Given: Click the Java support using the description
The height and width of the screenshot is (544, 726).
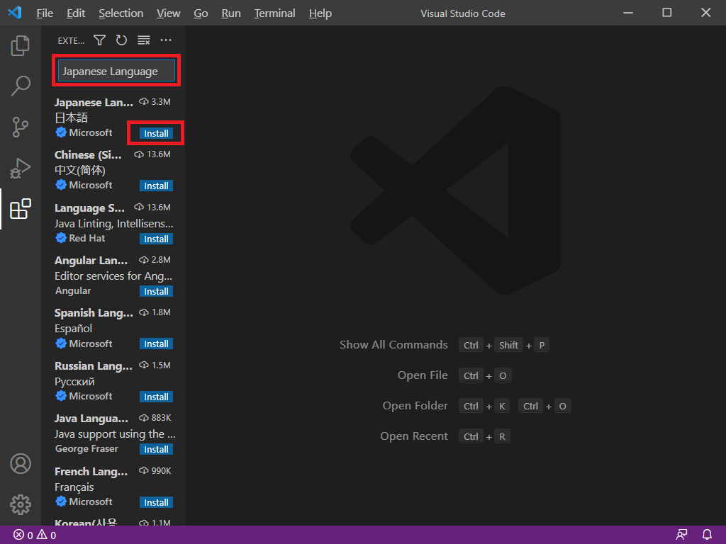Looking at the screenshot, I should pyautogui.click(x=115, y=434).
